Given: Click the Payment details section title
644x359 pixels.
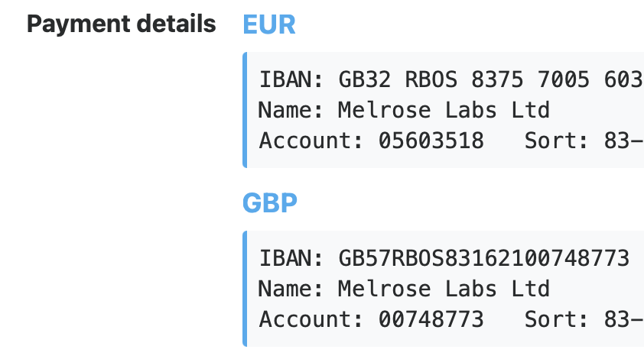Looking at the screenshot, I should pos(121,24).
